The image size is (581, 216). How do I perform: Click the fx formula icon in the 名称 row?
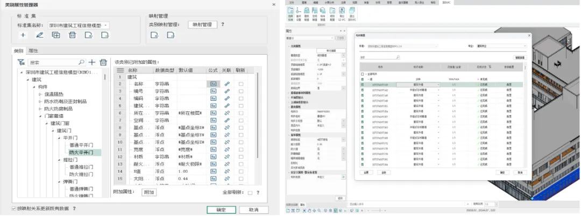[213, 84]
